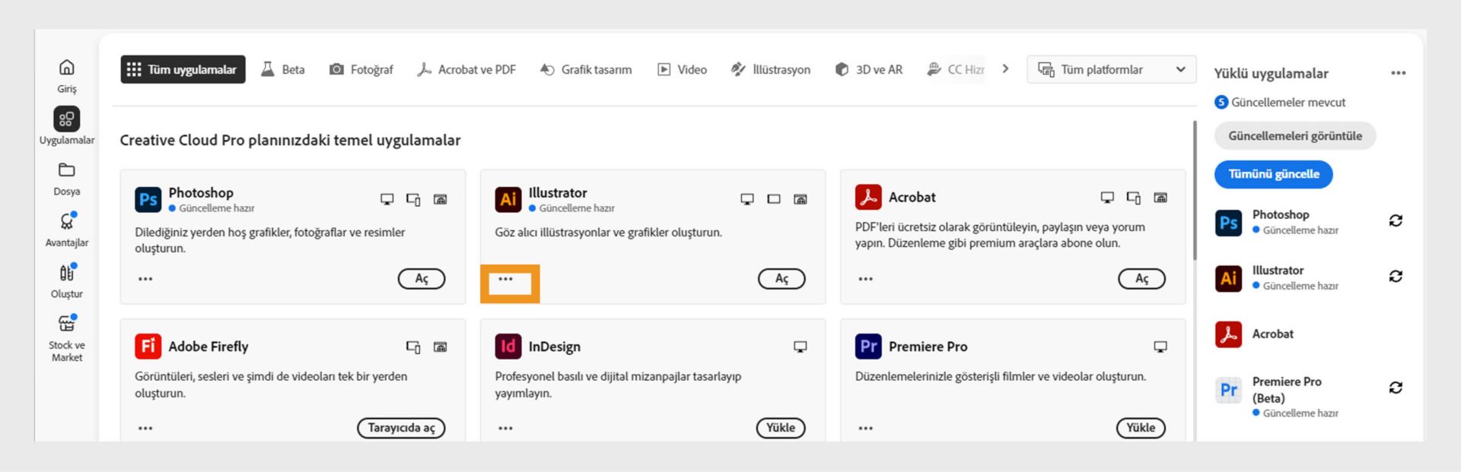Update Premiere Pro (Beta) via refresh icon
1461x472 pixels.
pyautogui.click(x=1396, y=388)
